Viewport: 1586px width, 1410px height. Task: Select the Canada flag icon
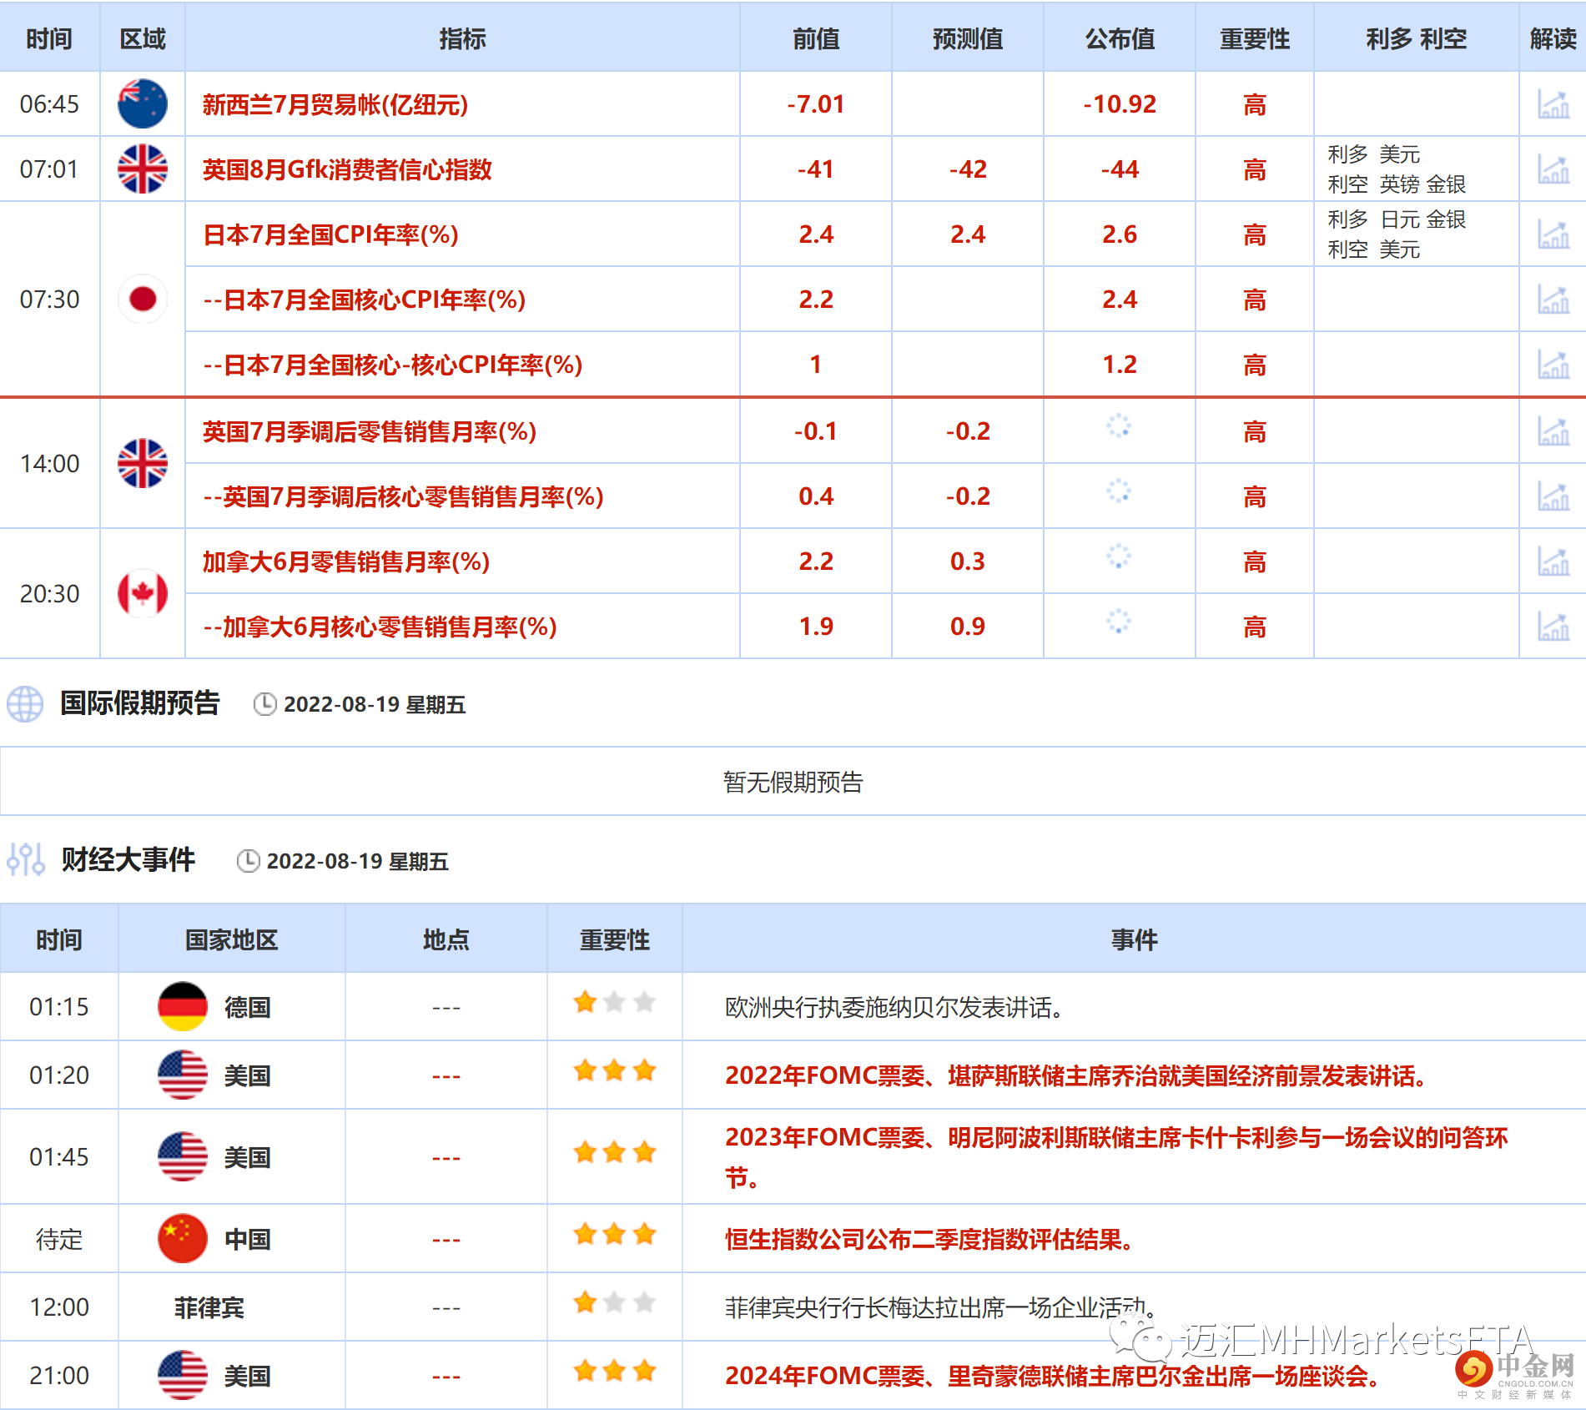click(x=142, y=594)
